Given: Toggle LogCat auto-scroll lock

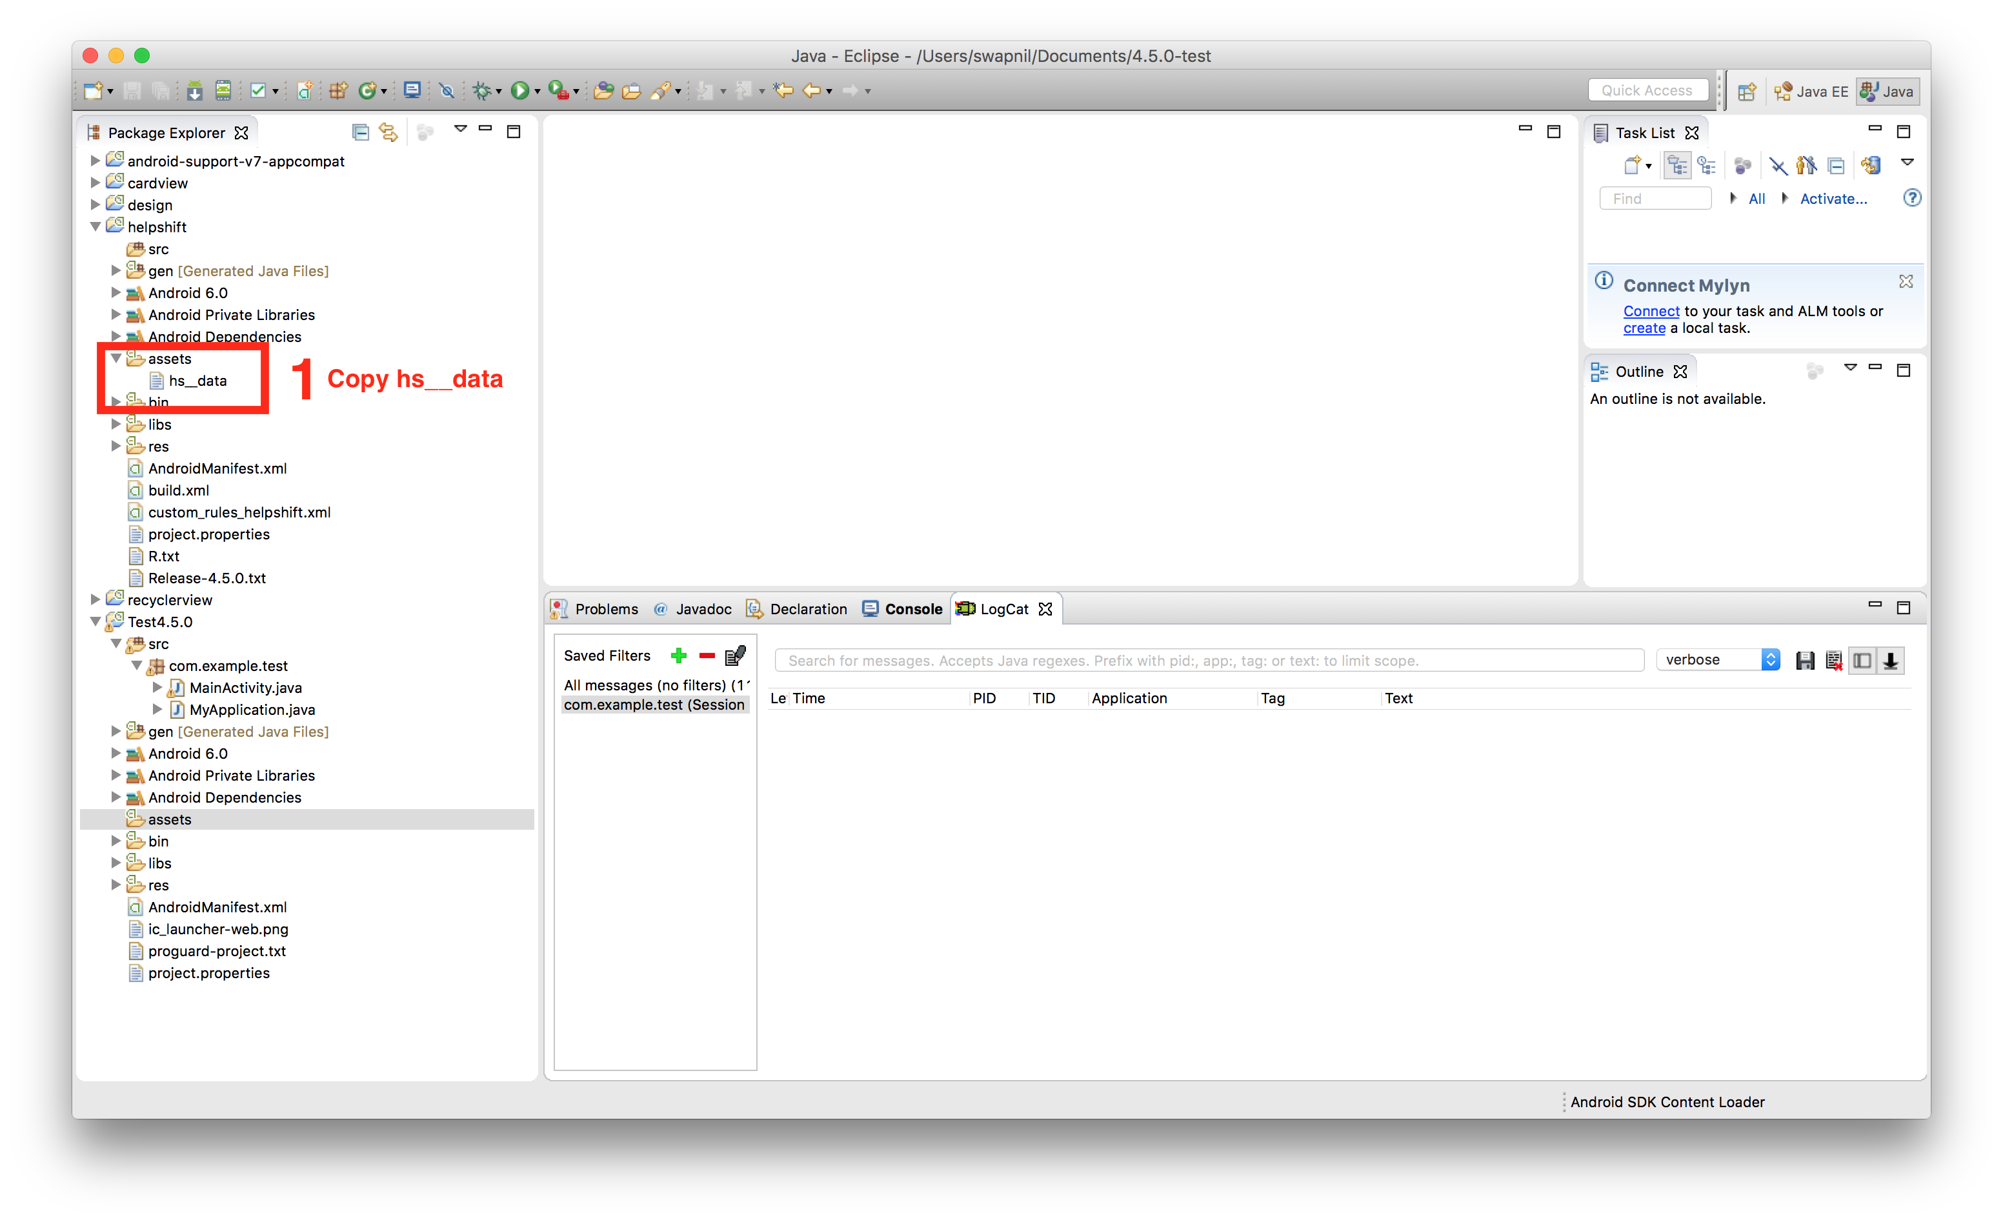Looking at the screenshot, I should click(x=1891, y=660).
